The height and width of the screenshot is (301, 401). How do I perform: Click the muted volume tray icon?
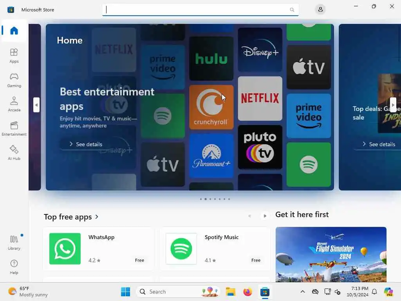(338, 292)
